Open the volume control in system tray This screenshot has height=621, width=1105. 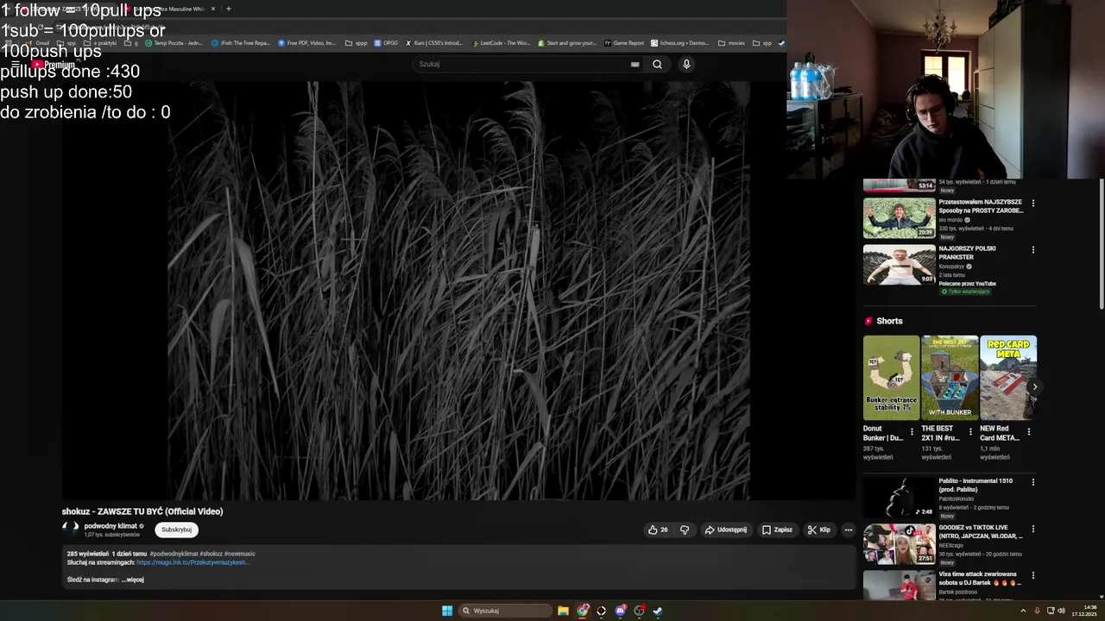[x=1061, y=611]
